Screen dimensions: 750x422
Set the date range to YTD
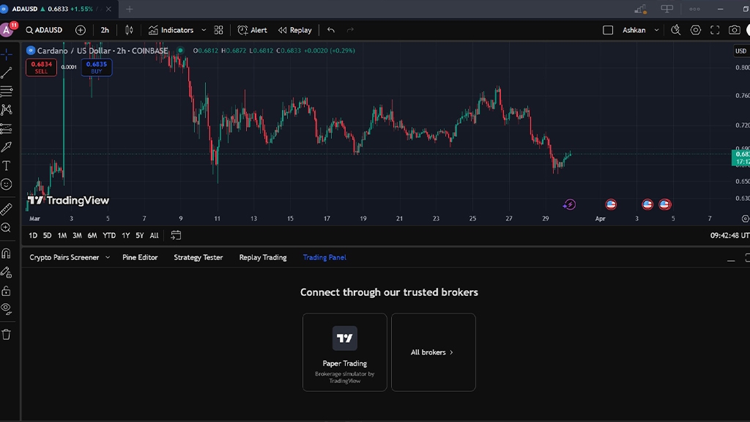point(109,235)
